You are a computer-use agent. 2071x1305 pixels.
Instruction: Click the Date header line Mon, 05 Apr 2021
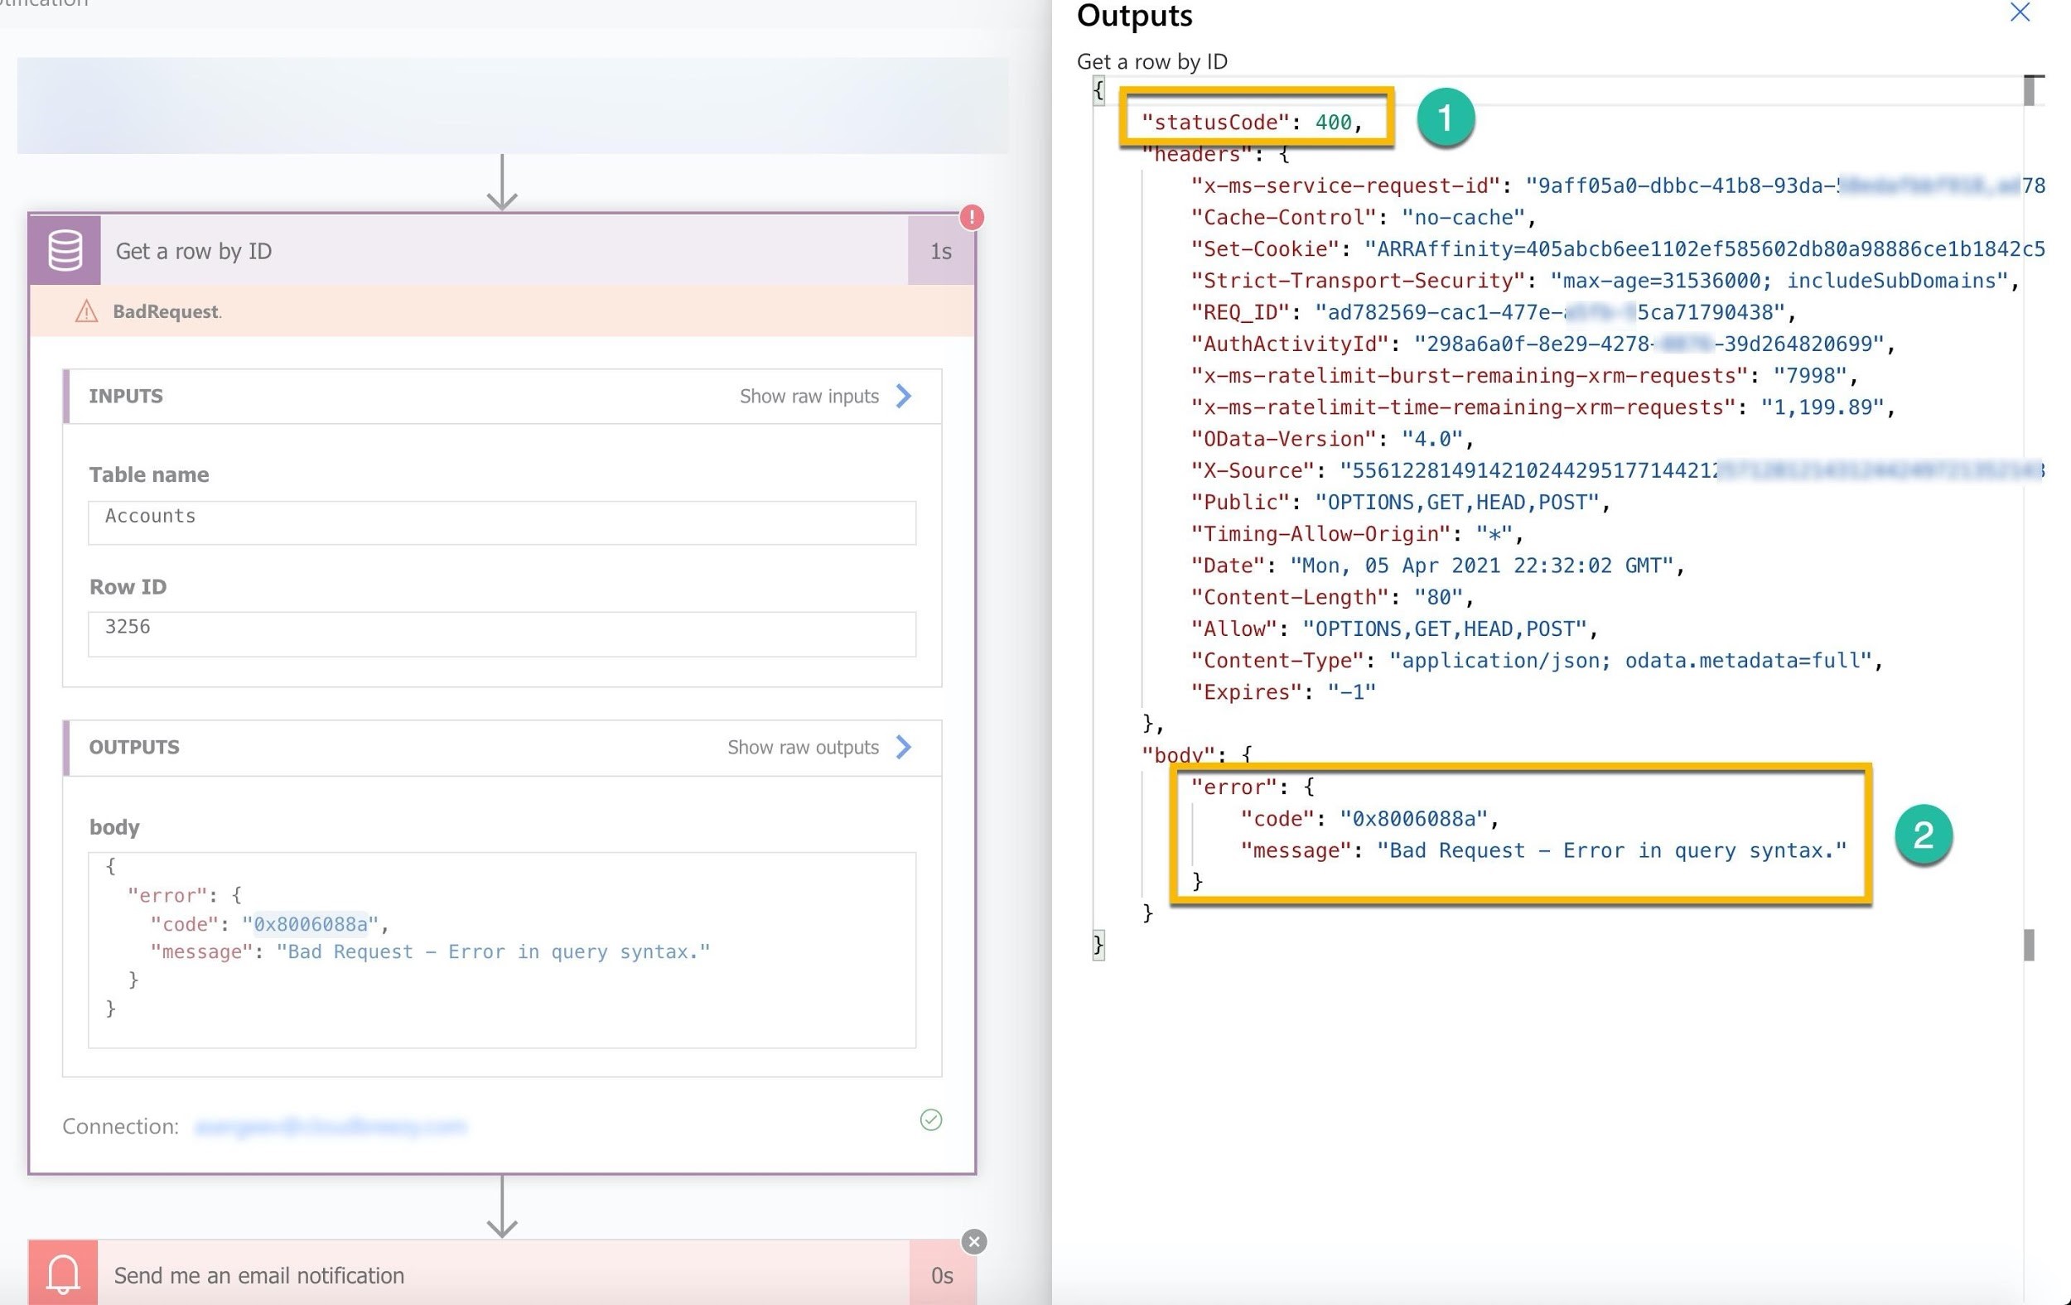1437,566
